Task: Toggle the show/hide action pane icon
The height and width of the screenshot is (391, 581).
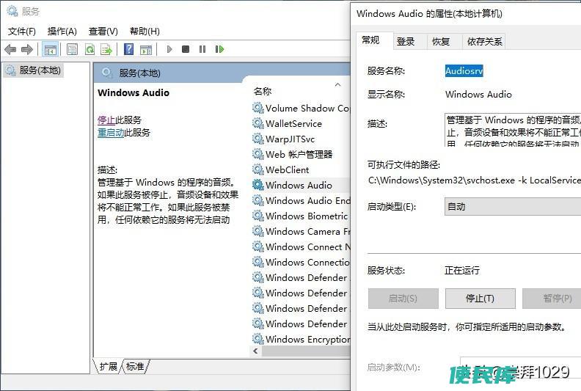Action: [146, 49]
